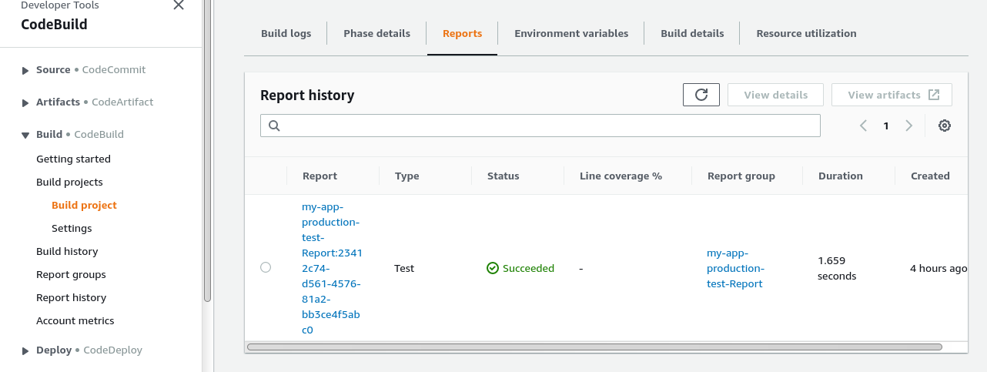Click the Succeeded status icon
Viewport: 987px width, 372px height.
click(x=493, y=268)
